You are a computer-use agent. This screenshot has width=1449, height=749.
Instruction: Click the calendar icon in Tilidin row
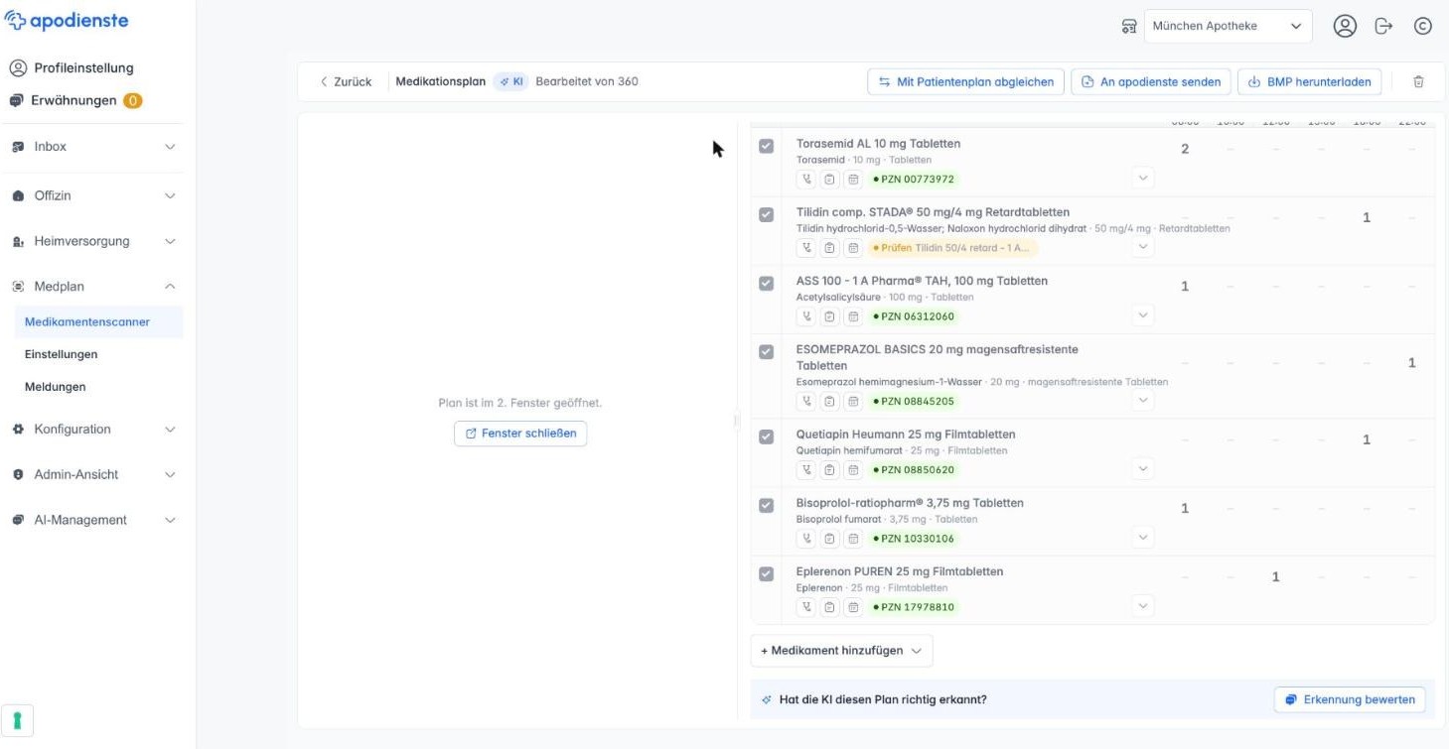tap(853, 248)
